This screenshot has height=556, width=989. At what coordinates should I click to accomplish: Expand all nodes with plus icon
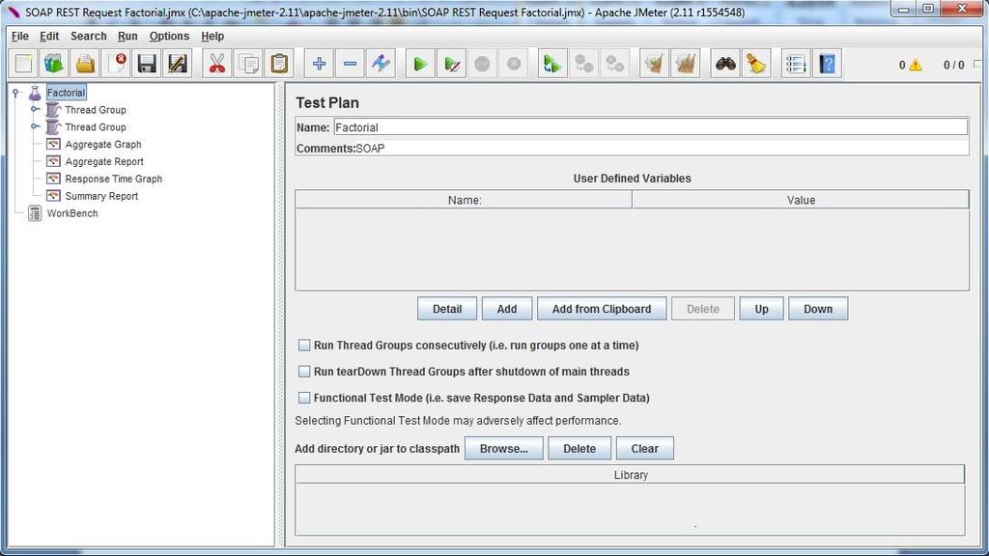[x=319, y=64]
